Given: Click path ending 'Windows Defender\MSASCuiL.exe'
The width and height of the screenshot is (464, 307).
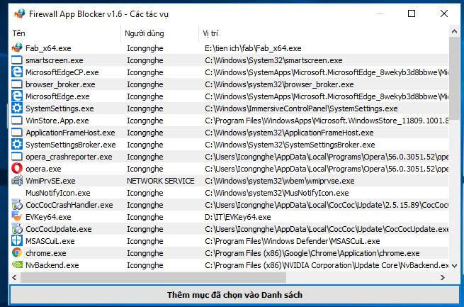Looking at the screenshot, I should coord(292,241).
